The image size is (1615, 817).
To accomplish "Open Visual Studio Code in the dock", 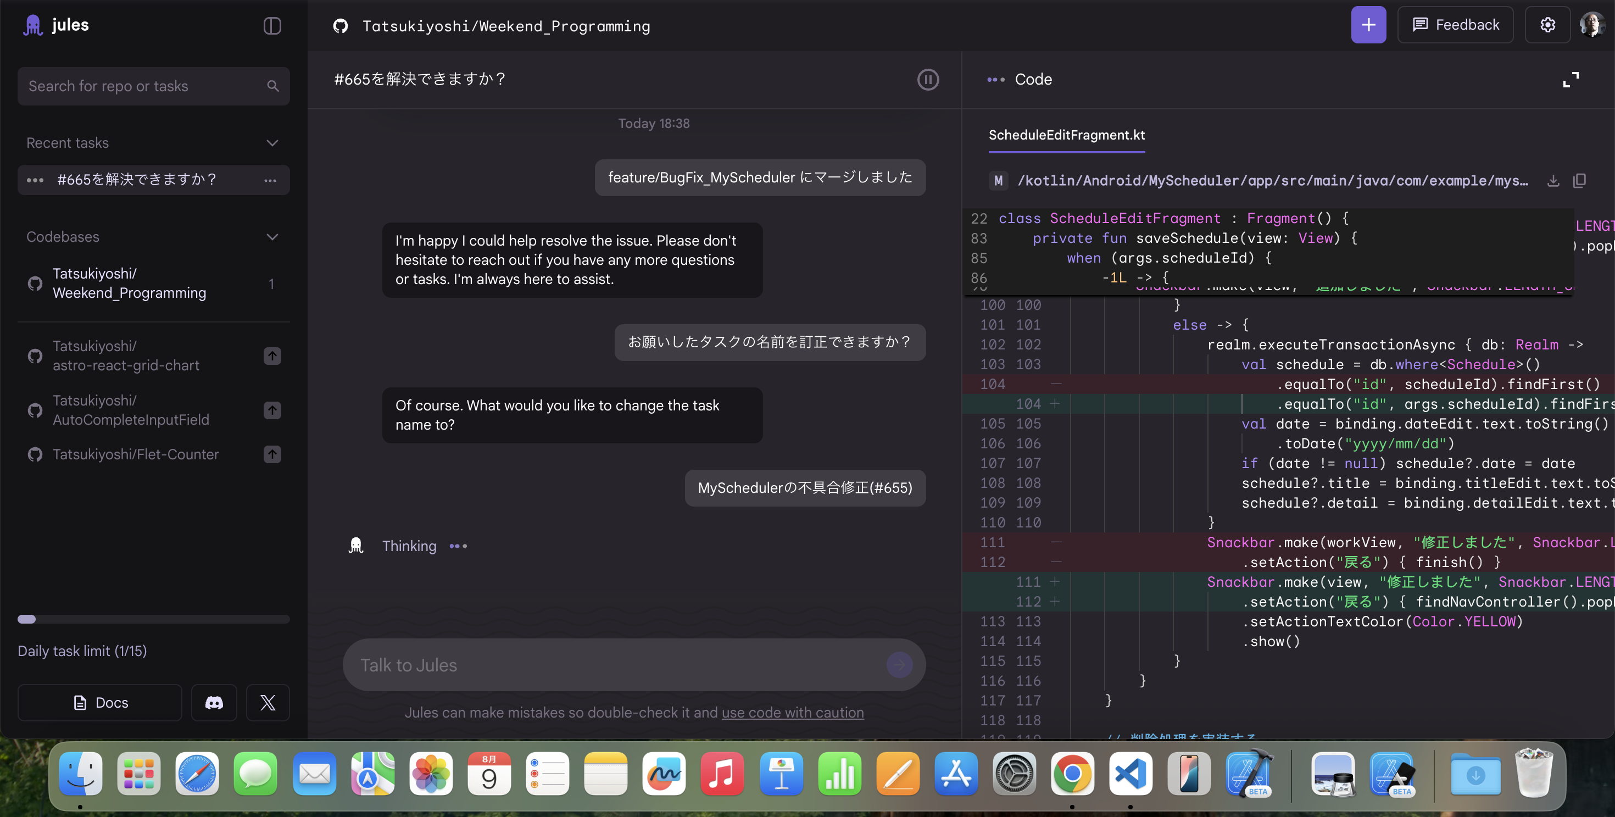I will click(1130, 774).
